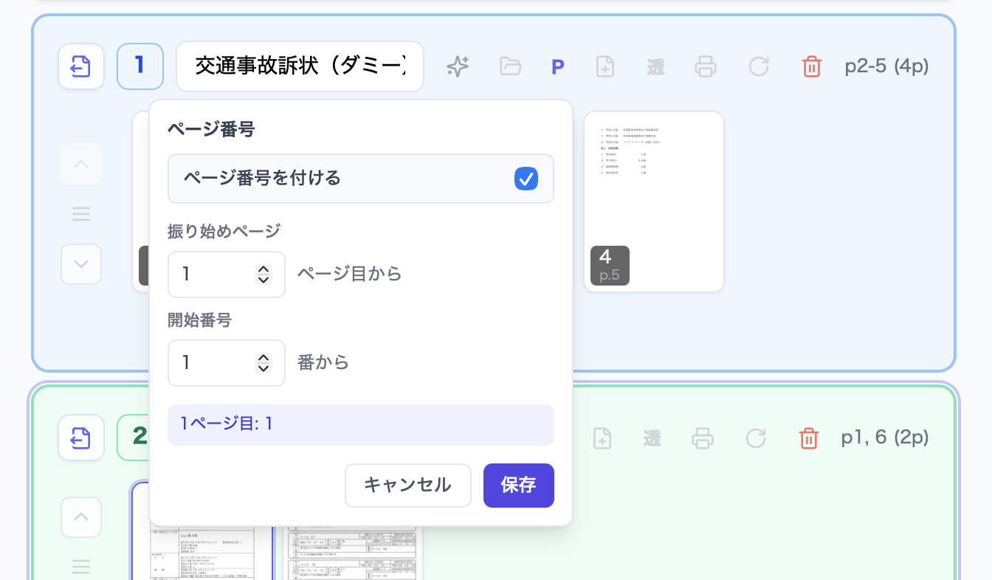Select the second page thumbnail in group 2

(354, 553)
